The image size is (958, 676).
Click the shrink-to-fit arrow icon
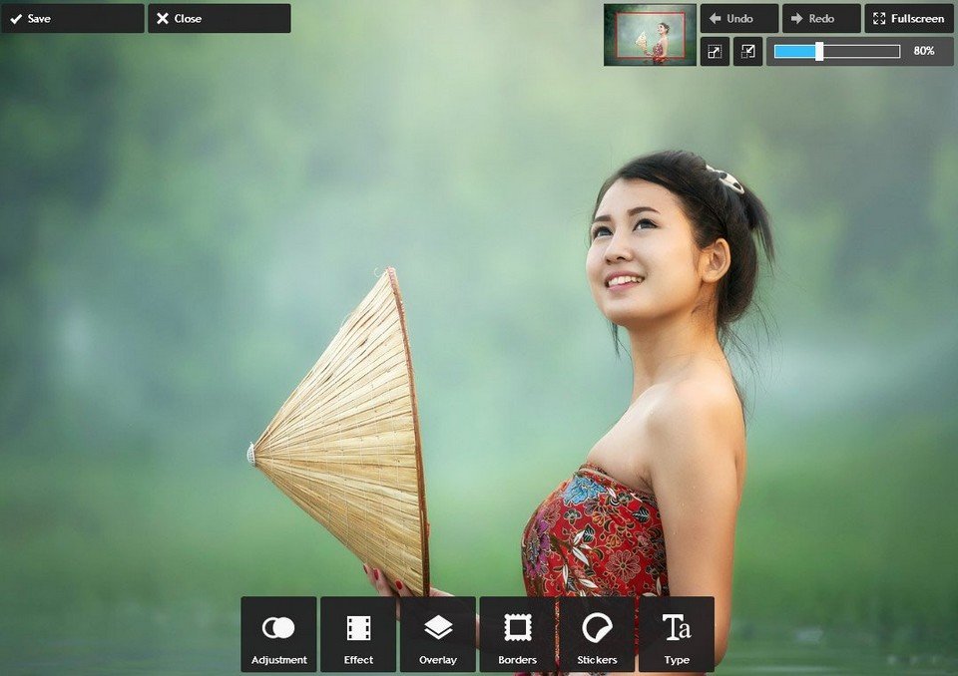click(x=747, y=52)
